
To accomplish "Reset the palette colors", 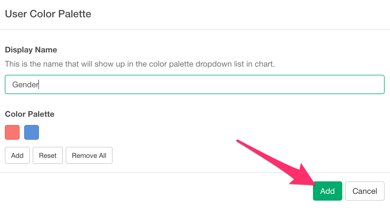I will [48, 155].
